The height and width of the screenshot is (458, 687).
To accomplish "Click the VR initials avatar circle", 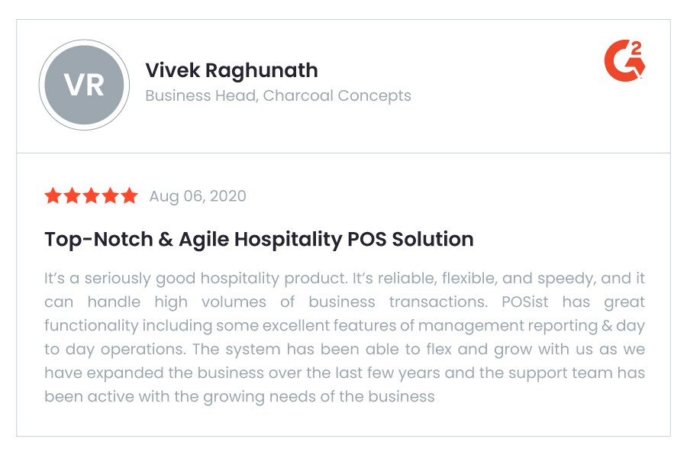I will (x=84, y=84).
